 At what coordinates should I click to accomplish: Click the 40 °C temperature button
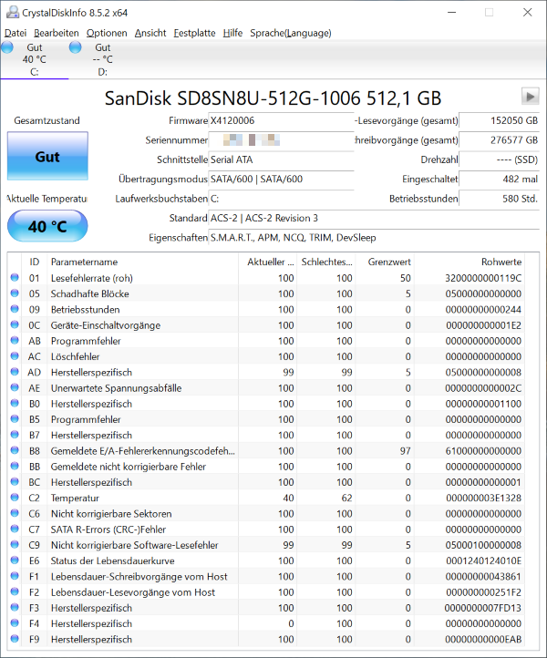coord(47,226)
